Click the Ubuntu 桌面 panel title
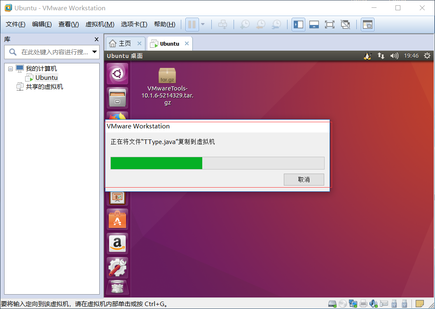435x309 pixels. click(x=124, y=56)
